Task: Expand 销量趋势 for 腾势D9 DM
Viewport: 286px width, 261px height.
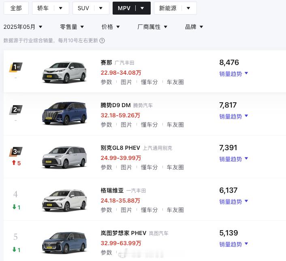Action: click(234, 116)
